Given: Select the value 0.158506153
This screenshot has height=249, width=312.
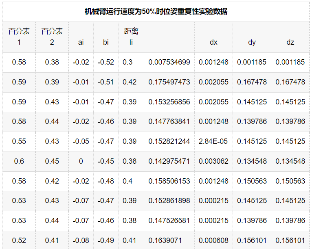Looking at the screenshot, I should (x=169, y=181).
